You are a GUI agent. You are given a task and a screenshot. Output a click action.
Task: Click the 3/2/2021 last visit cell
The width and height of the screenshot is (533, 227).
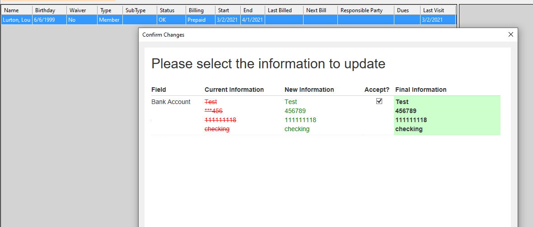pos(438,20)
